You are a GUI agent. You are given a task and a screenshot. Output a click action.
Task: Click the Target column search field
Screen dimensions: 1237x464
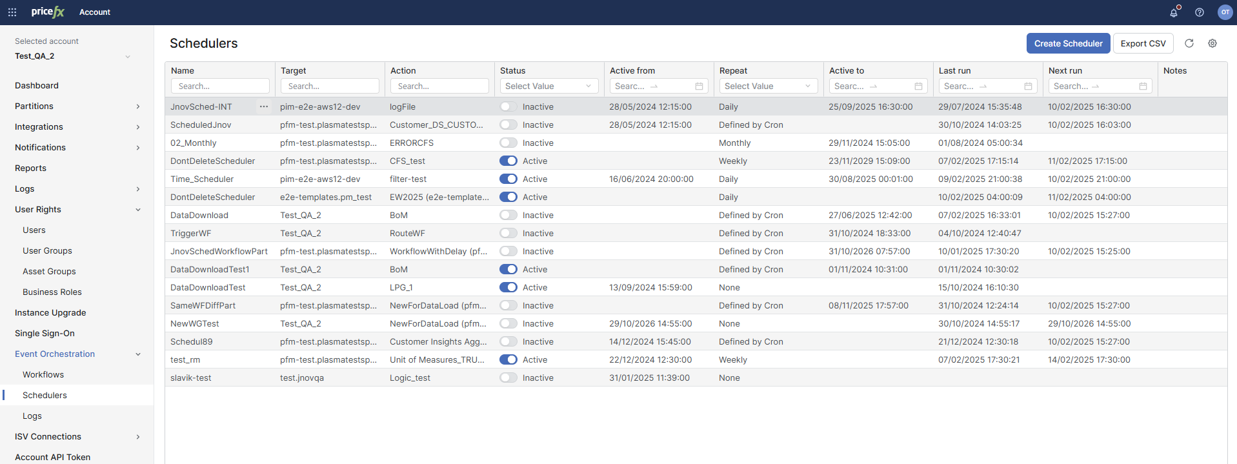[330, 86]
